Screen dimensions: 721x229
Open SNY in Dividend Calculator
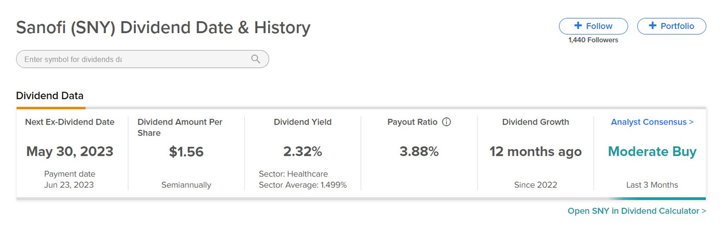(636, 211)
